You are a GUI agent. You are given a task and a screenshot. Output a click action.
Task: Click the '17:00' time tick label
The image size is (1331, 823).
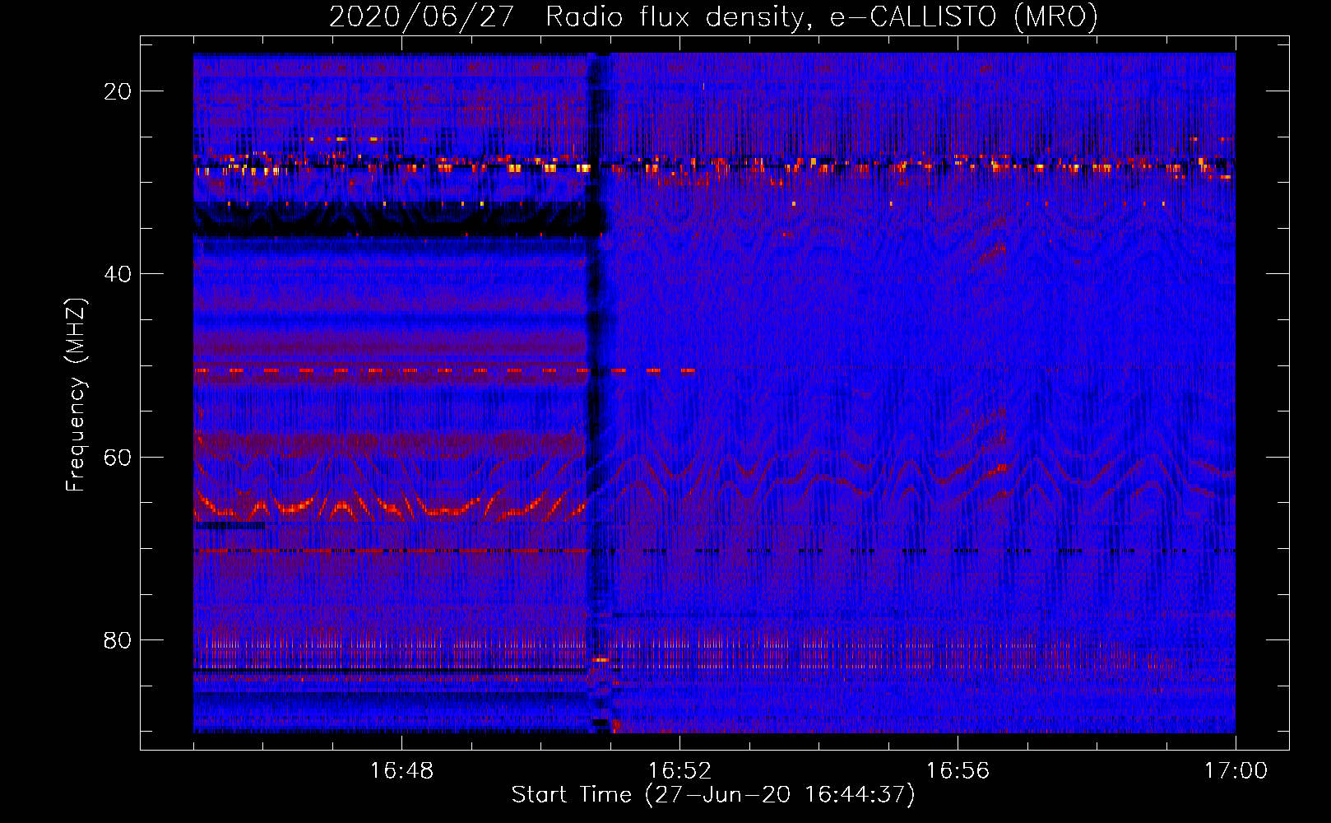pyautogui.click(x=1236, y=771)
